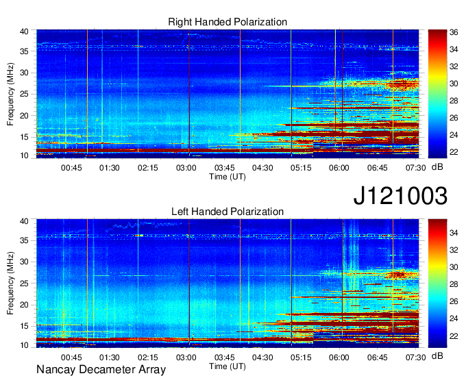Click the 02:15 time tick on the Right Handed plot
This screenshot has width=466, height=378.
pyautogui.click(x=148, y=168)
